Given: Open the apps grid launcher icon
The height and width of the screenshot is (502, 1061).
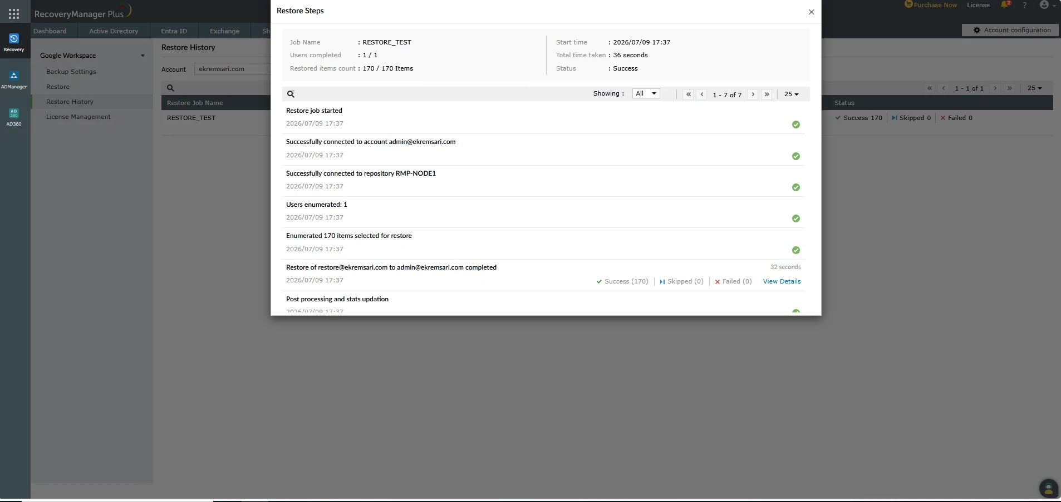Looking at the screenshot, I should pyautogui.click(x=14, y=13).
